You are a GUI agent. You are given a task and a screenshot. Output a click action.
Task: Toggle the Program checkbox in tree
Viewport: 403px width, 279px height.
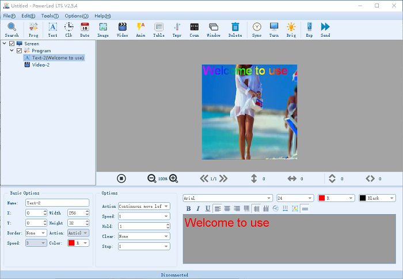pyautogui.click(x=20, y=51)
